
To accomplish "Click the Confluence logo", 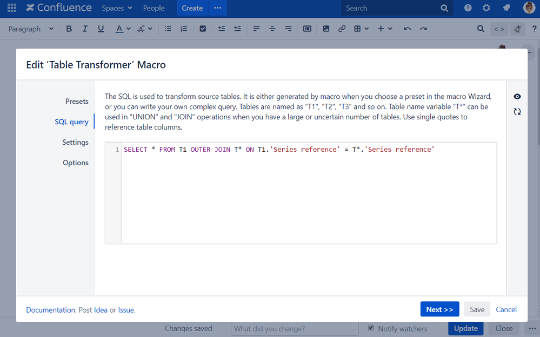I will pyautogui.click(x=59, y=8).
